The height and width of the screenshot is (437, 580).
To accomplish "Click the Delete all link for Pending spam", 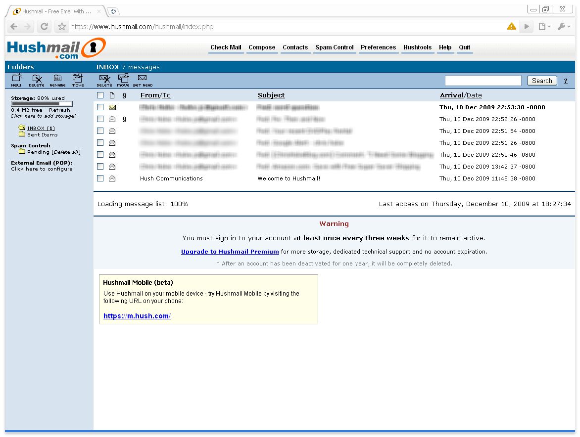I will (66, 152).
